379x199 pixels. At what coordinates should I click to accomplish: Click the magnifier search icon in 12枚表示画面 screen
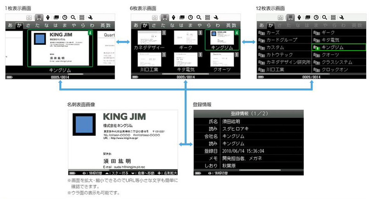324,17
